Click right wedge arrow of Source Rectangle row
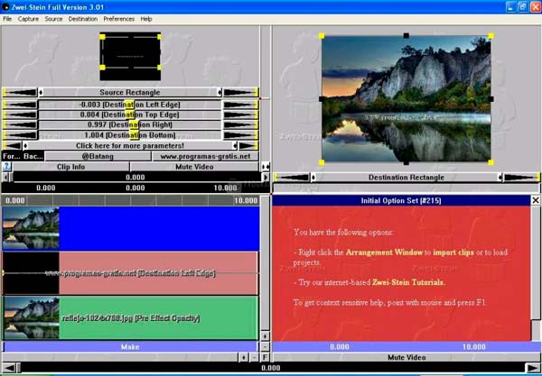 tap(240, 93)
